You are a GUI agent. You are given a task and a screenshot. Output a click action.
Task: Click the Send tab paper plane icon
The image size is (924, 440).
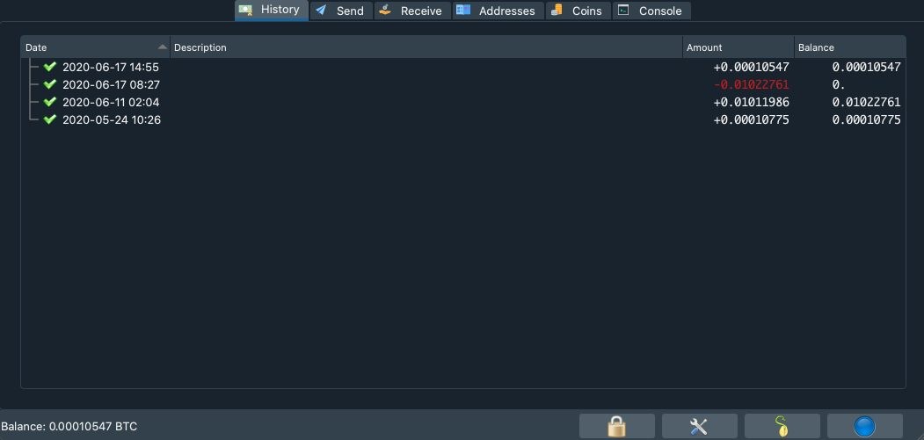321,10
